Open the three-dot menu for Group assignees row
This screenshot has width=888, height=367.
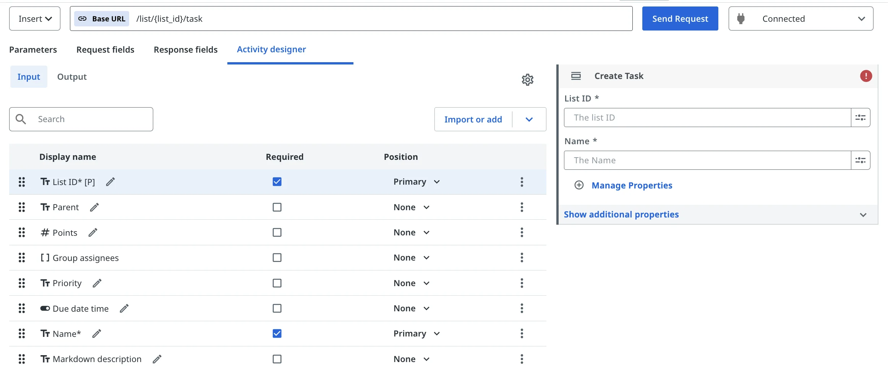pos(522,258)
